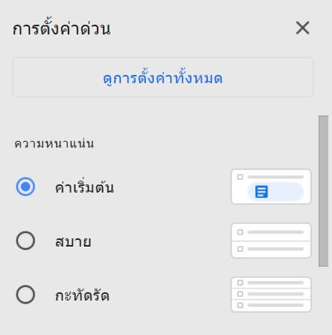Click the สบาย two-row preview thumbnail
This screenshot has width=332, height=335.
[x=271, y=241]
